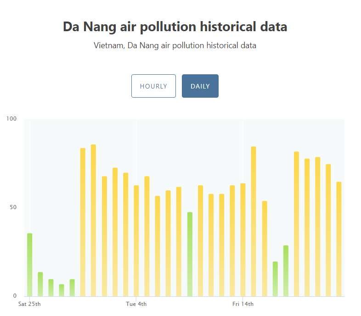The height and width of the screenshot is (316, 361).
Task: Click the tallest yellow bar in chart
Action: pyautogui.click(x=93, y=220)
